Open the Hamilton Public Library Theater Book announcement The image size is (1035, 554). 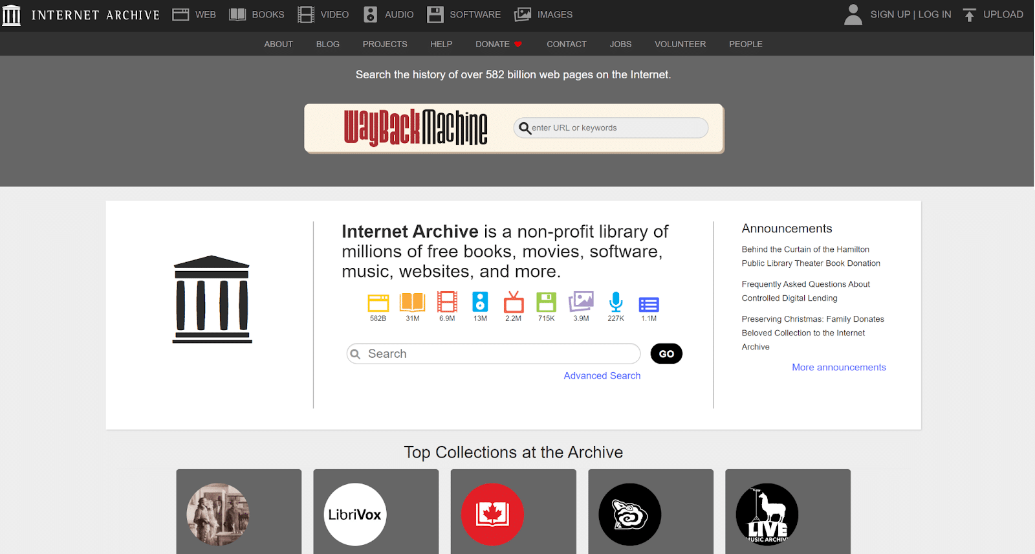coord(811,256)
